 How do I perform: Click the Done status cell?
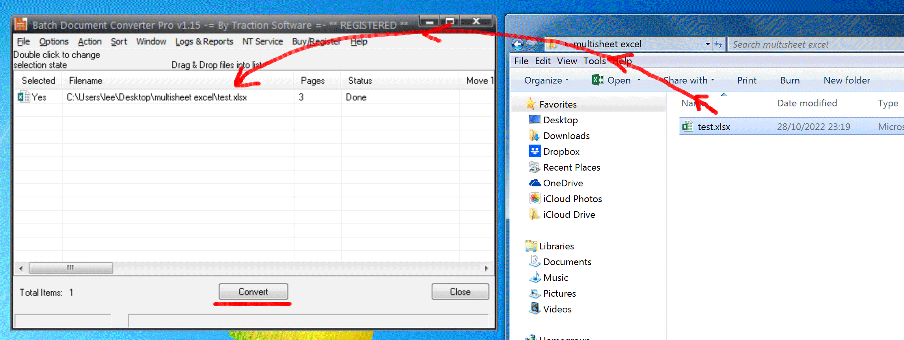356,97
